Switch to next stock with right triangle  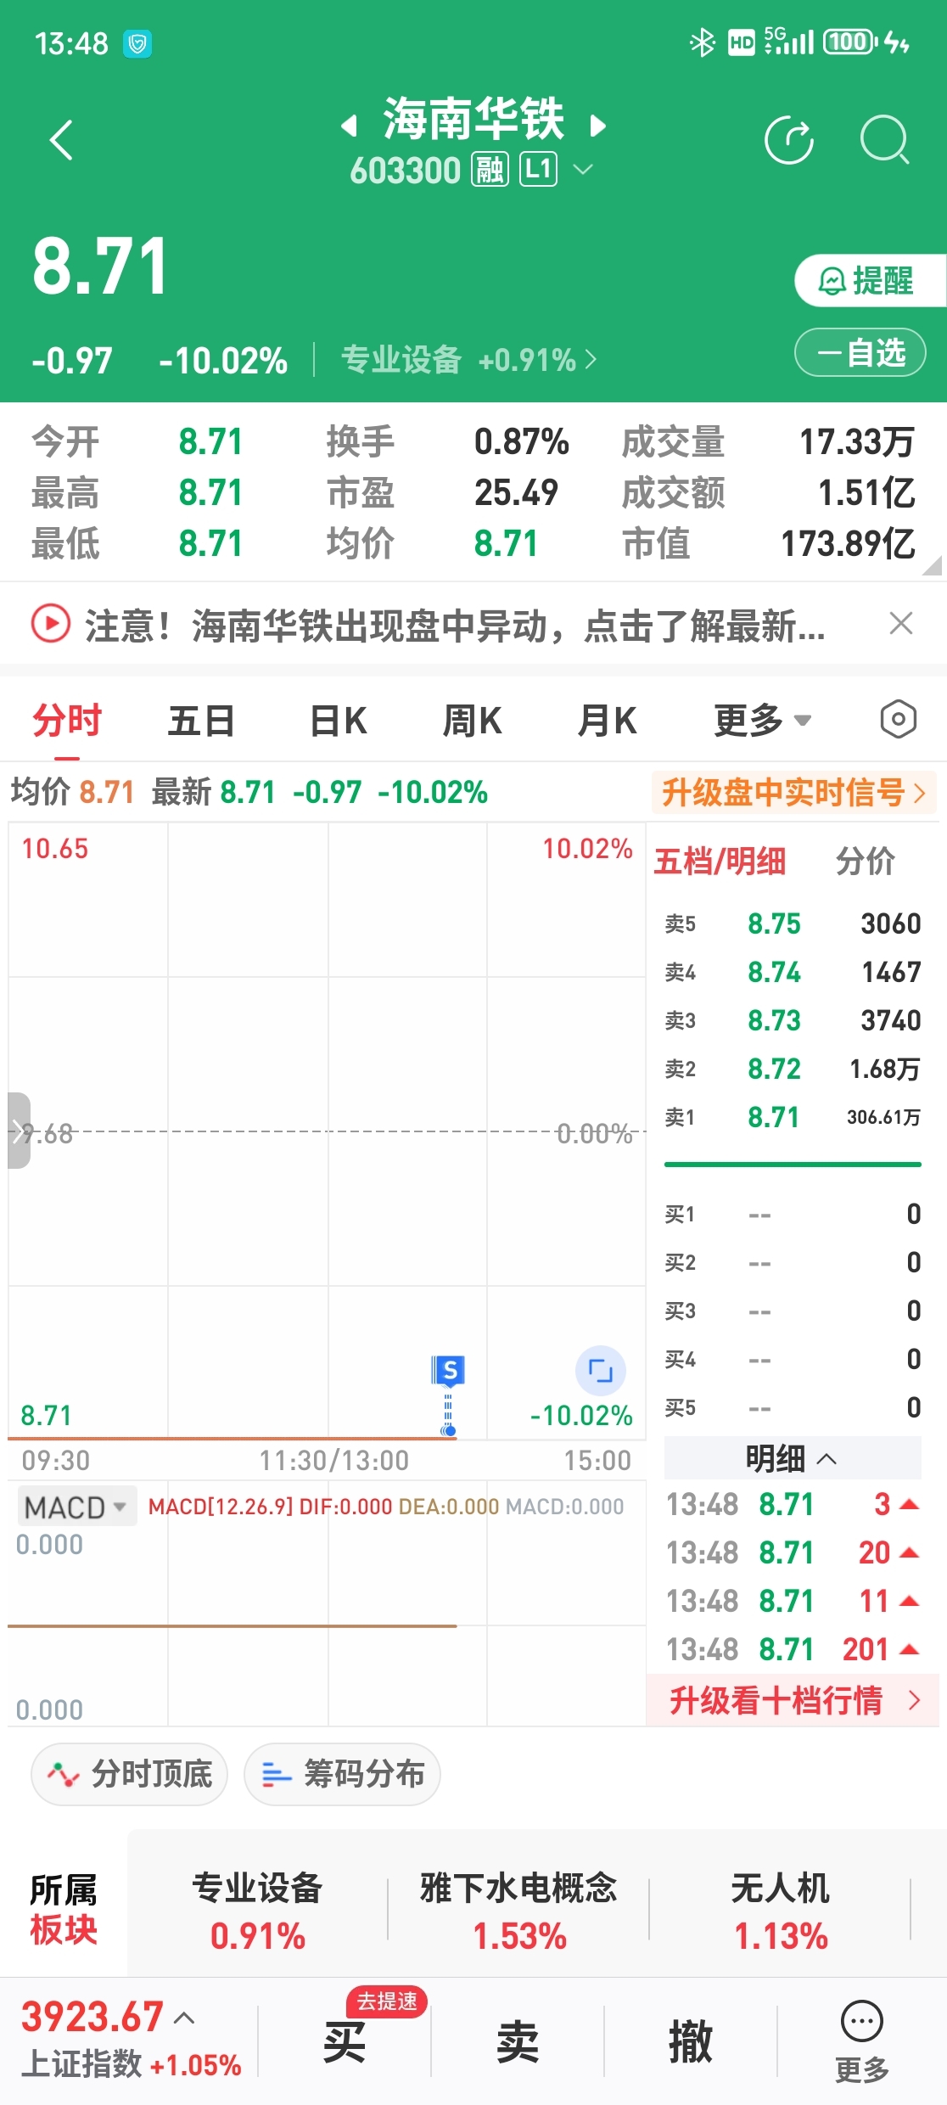(597, 126)
